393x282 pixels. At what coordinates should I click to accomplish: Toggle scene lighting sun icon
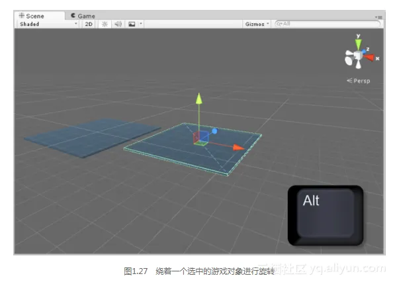pyautogui.click(x=105, y=24)
